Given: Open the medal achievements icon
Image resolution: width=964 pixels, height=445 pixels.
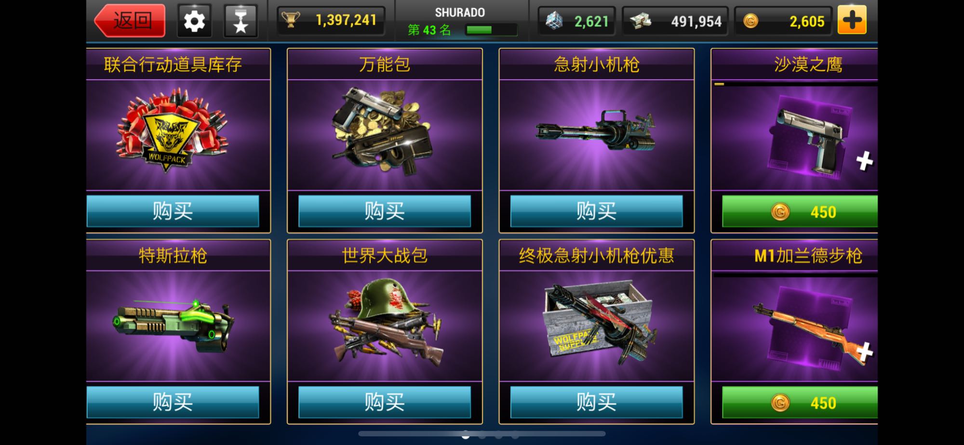Looking at the screenshot, I should [241, 21].
